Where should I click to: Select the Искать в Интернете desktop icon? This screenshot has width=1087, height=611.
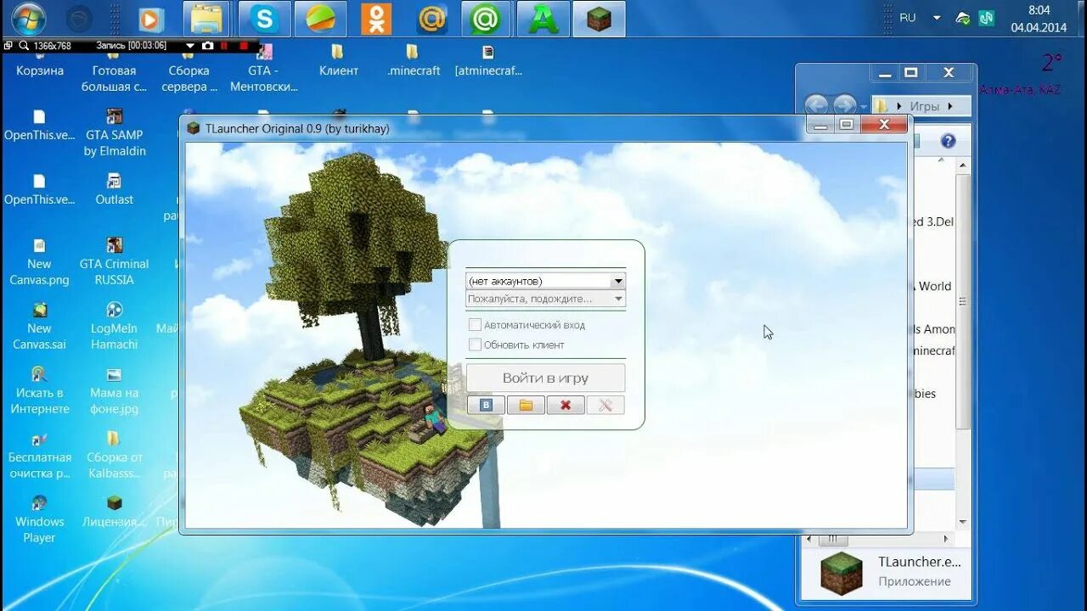(x=39, y=391)
